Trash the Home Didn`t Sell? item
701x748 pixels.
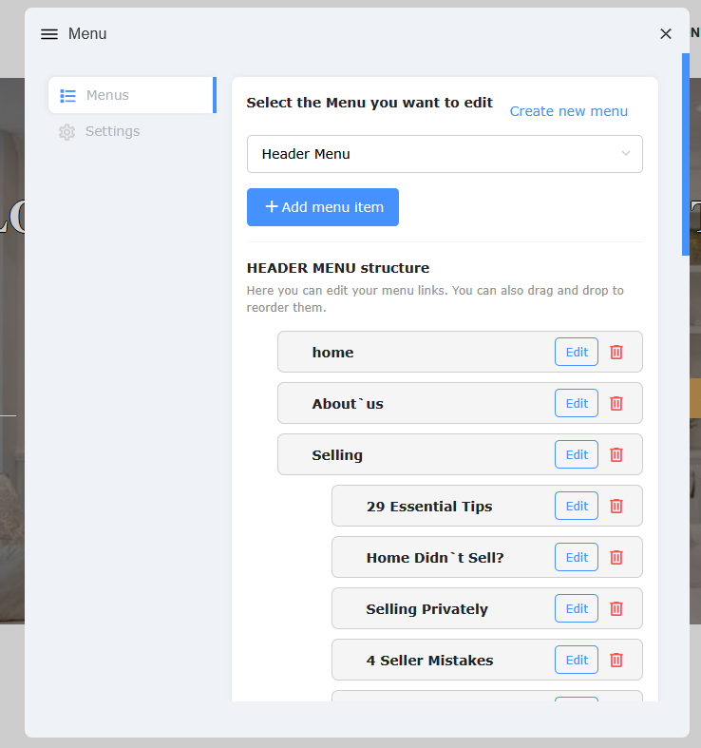[x=616, y=557]
